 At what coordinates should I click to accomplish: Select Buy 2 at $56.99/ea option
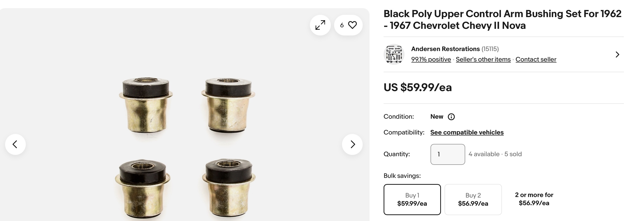coord(473,199)
